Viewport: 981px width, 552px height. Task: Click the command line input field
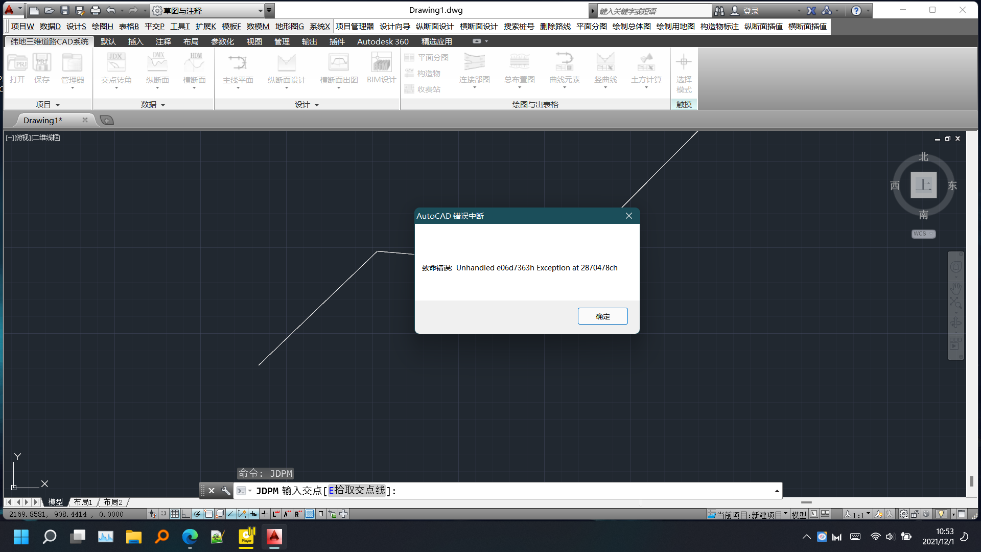562,491
